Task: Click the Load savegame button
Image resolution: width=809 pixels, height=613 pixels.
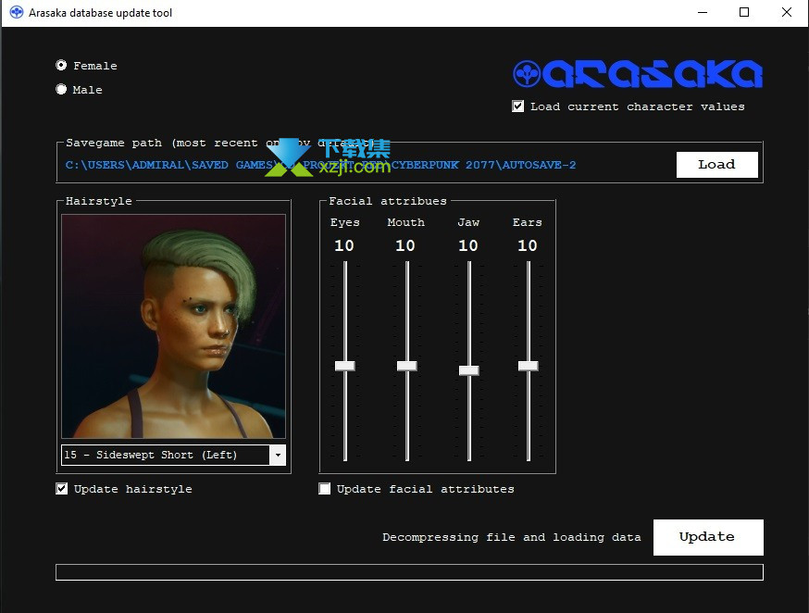Action: point(716,165)
